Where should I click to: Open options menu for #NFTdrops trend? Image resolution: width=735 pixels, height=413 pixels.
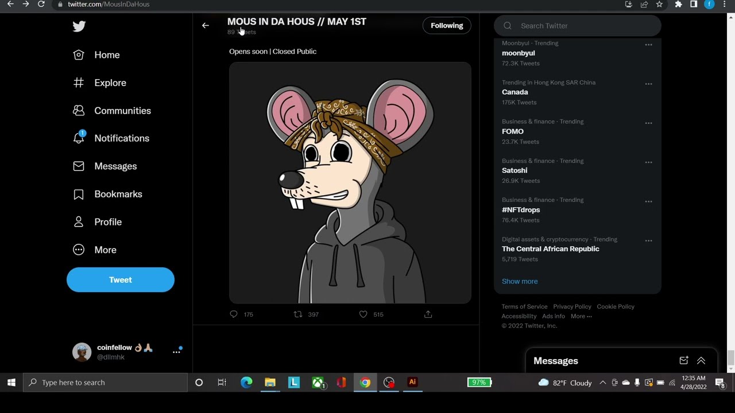tap(648, 201)
